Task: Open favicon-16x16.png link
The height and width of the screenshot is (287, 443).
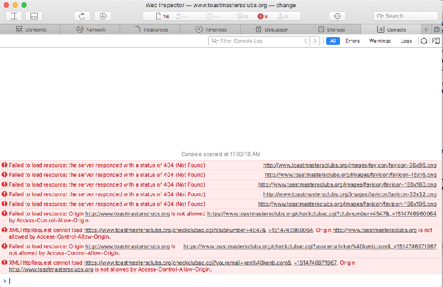Action: (351, 175)
